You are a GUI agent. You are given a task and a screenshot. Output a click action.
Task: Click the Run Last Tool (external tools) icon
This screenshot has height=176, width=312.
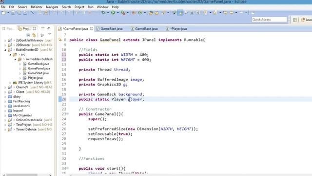click(x=123, y=13)
